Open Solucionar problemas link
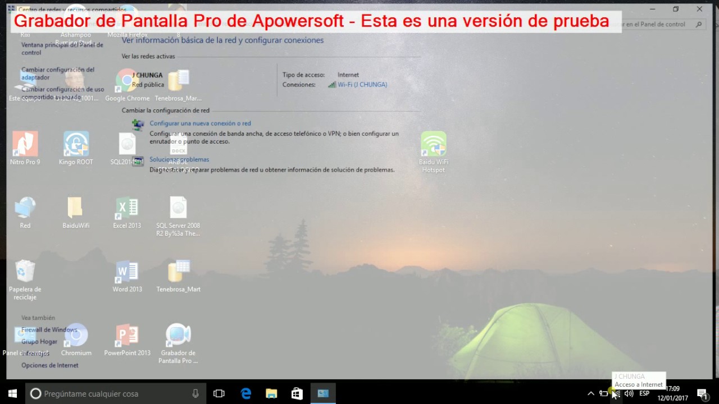 (x=179, y=159)
